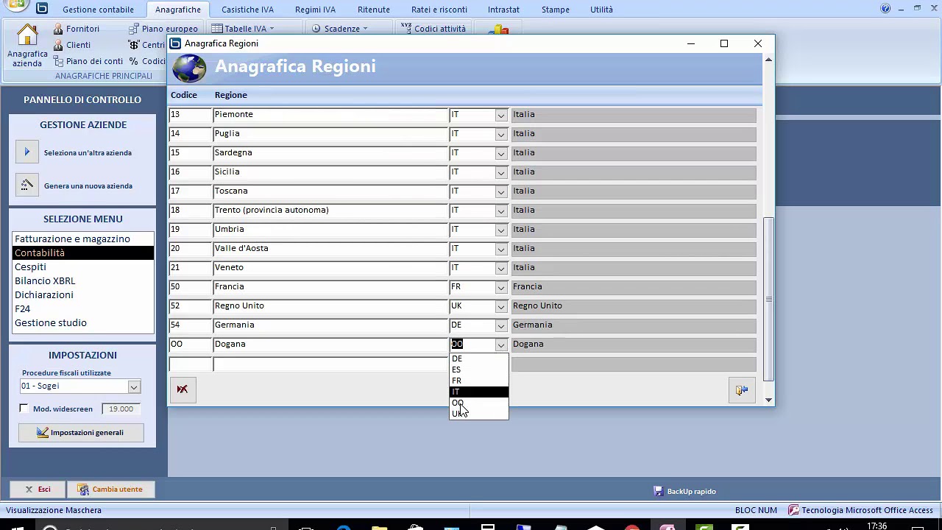942x530 pixels.
Task: Click the BackUp rapido disk icon
Action: 658,491
